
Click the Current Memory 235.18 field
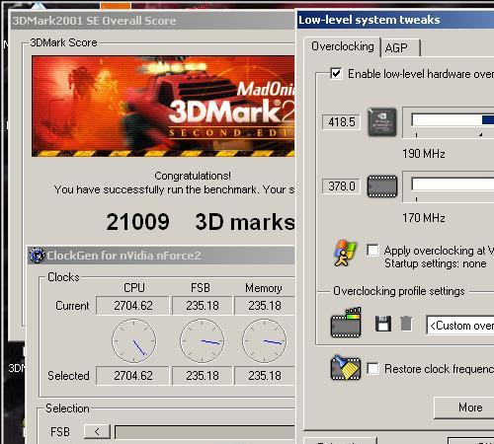(265, 306)
